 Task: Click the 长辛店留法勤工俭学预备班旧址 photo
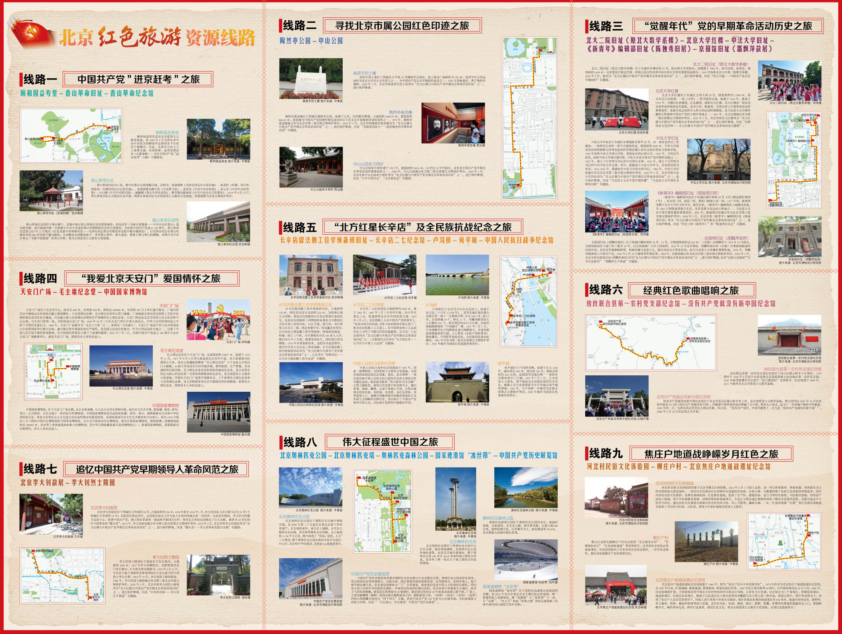(311, 275)
